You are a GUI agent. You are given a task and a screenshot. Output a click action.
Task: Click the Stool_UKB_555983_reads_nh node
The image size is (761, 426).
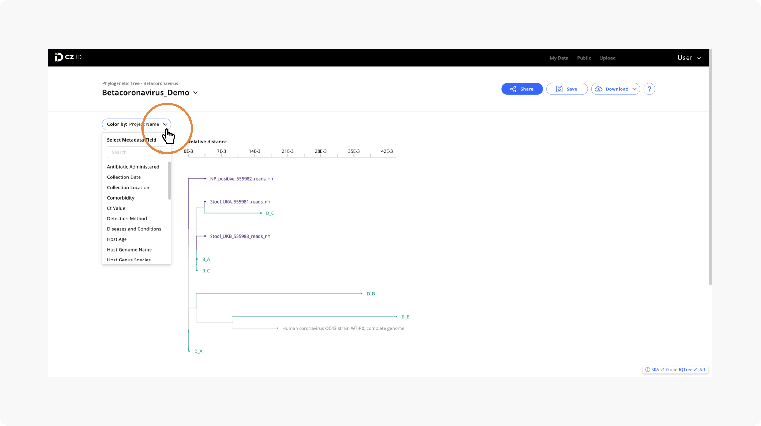(240, 236)
